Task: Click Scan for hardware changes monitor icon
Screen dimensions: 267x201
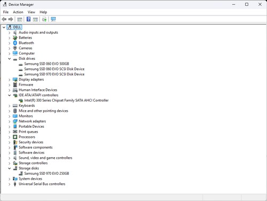Action: point(53,19)
